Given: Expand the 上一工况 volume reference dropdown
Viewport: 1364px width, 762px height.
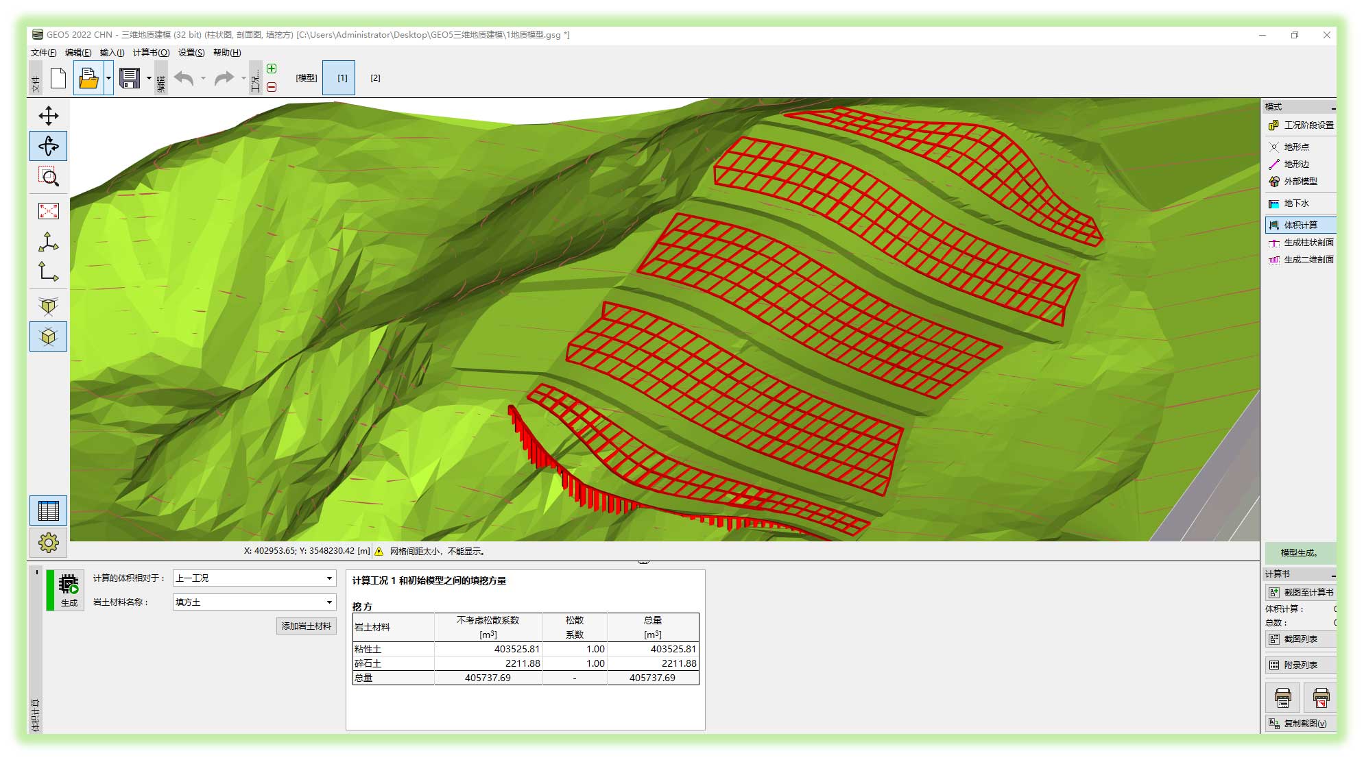Looking at the screenshot, I should coord(254,578).
